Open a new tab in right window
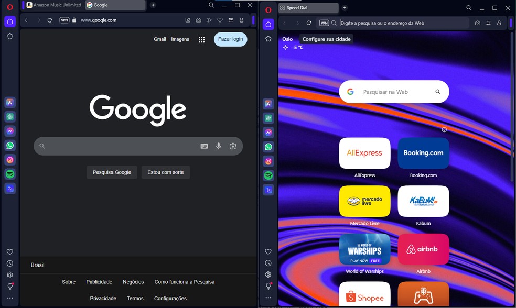516x308 pixels. 345,8
